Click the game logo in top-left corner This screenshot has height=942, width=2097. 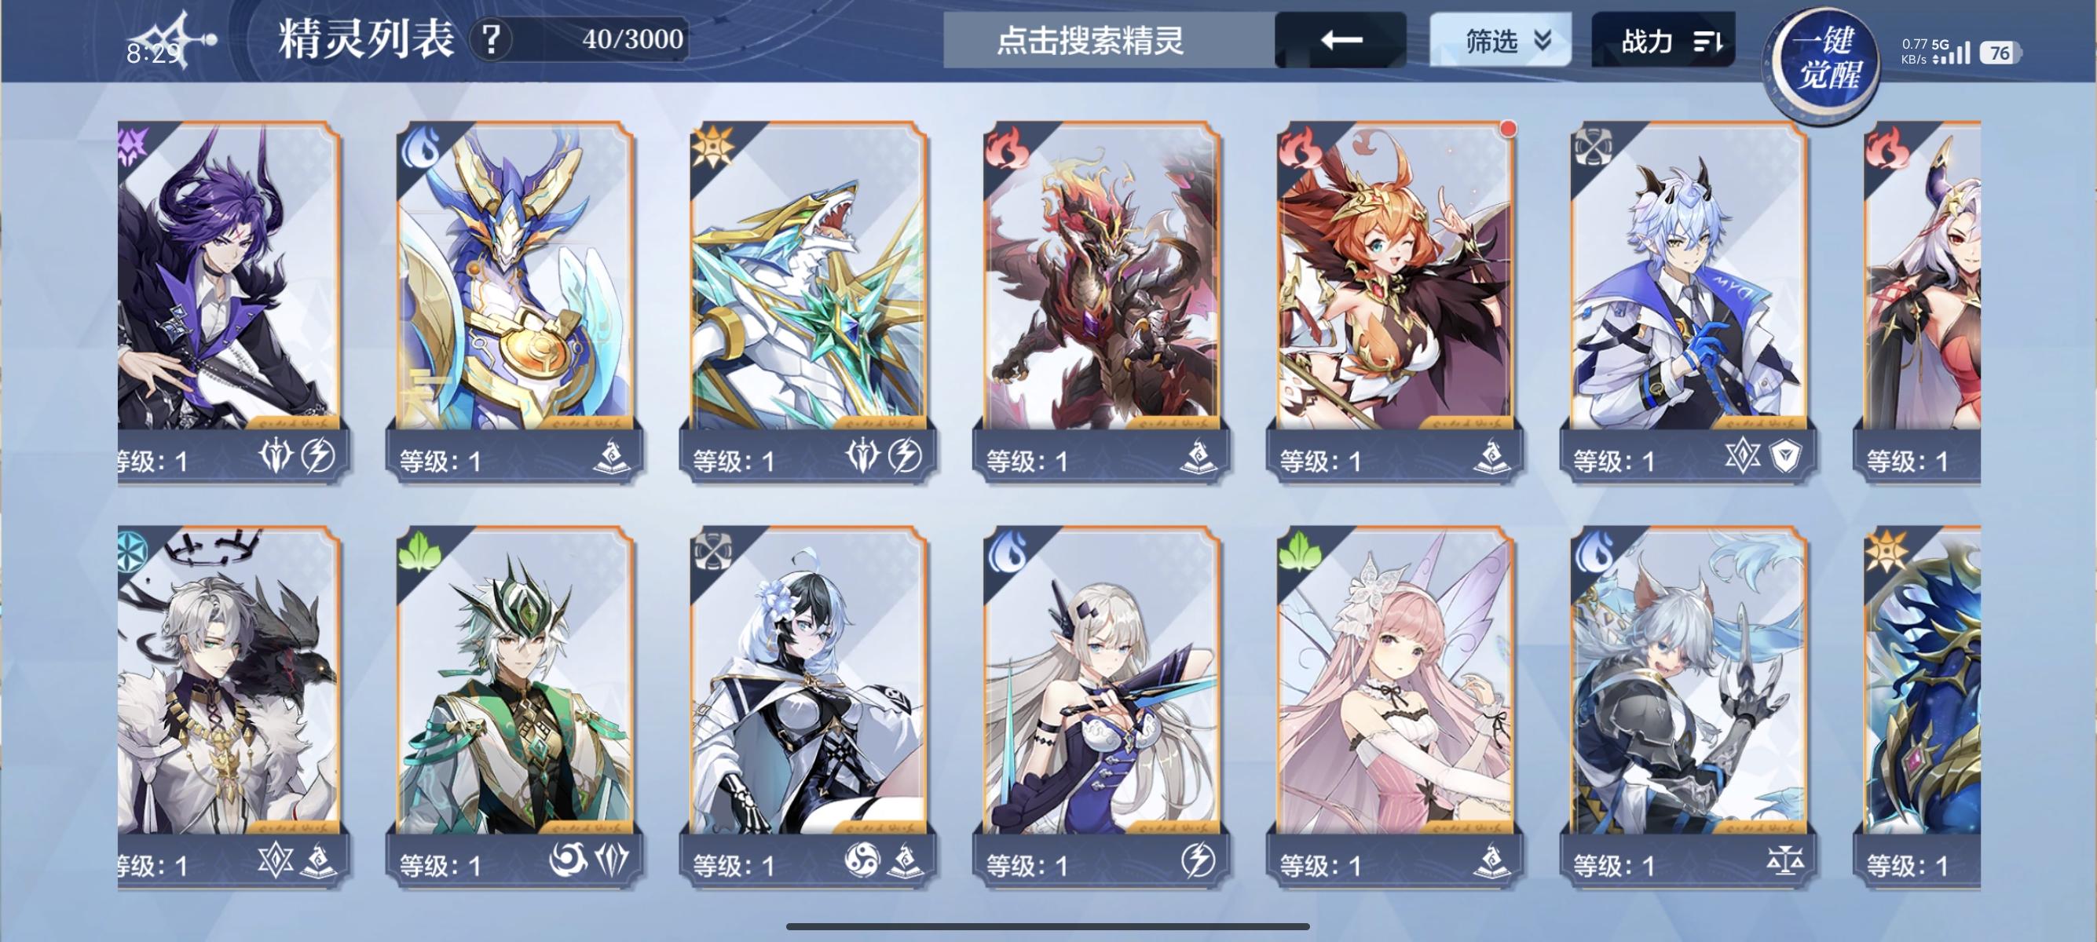173,41
